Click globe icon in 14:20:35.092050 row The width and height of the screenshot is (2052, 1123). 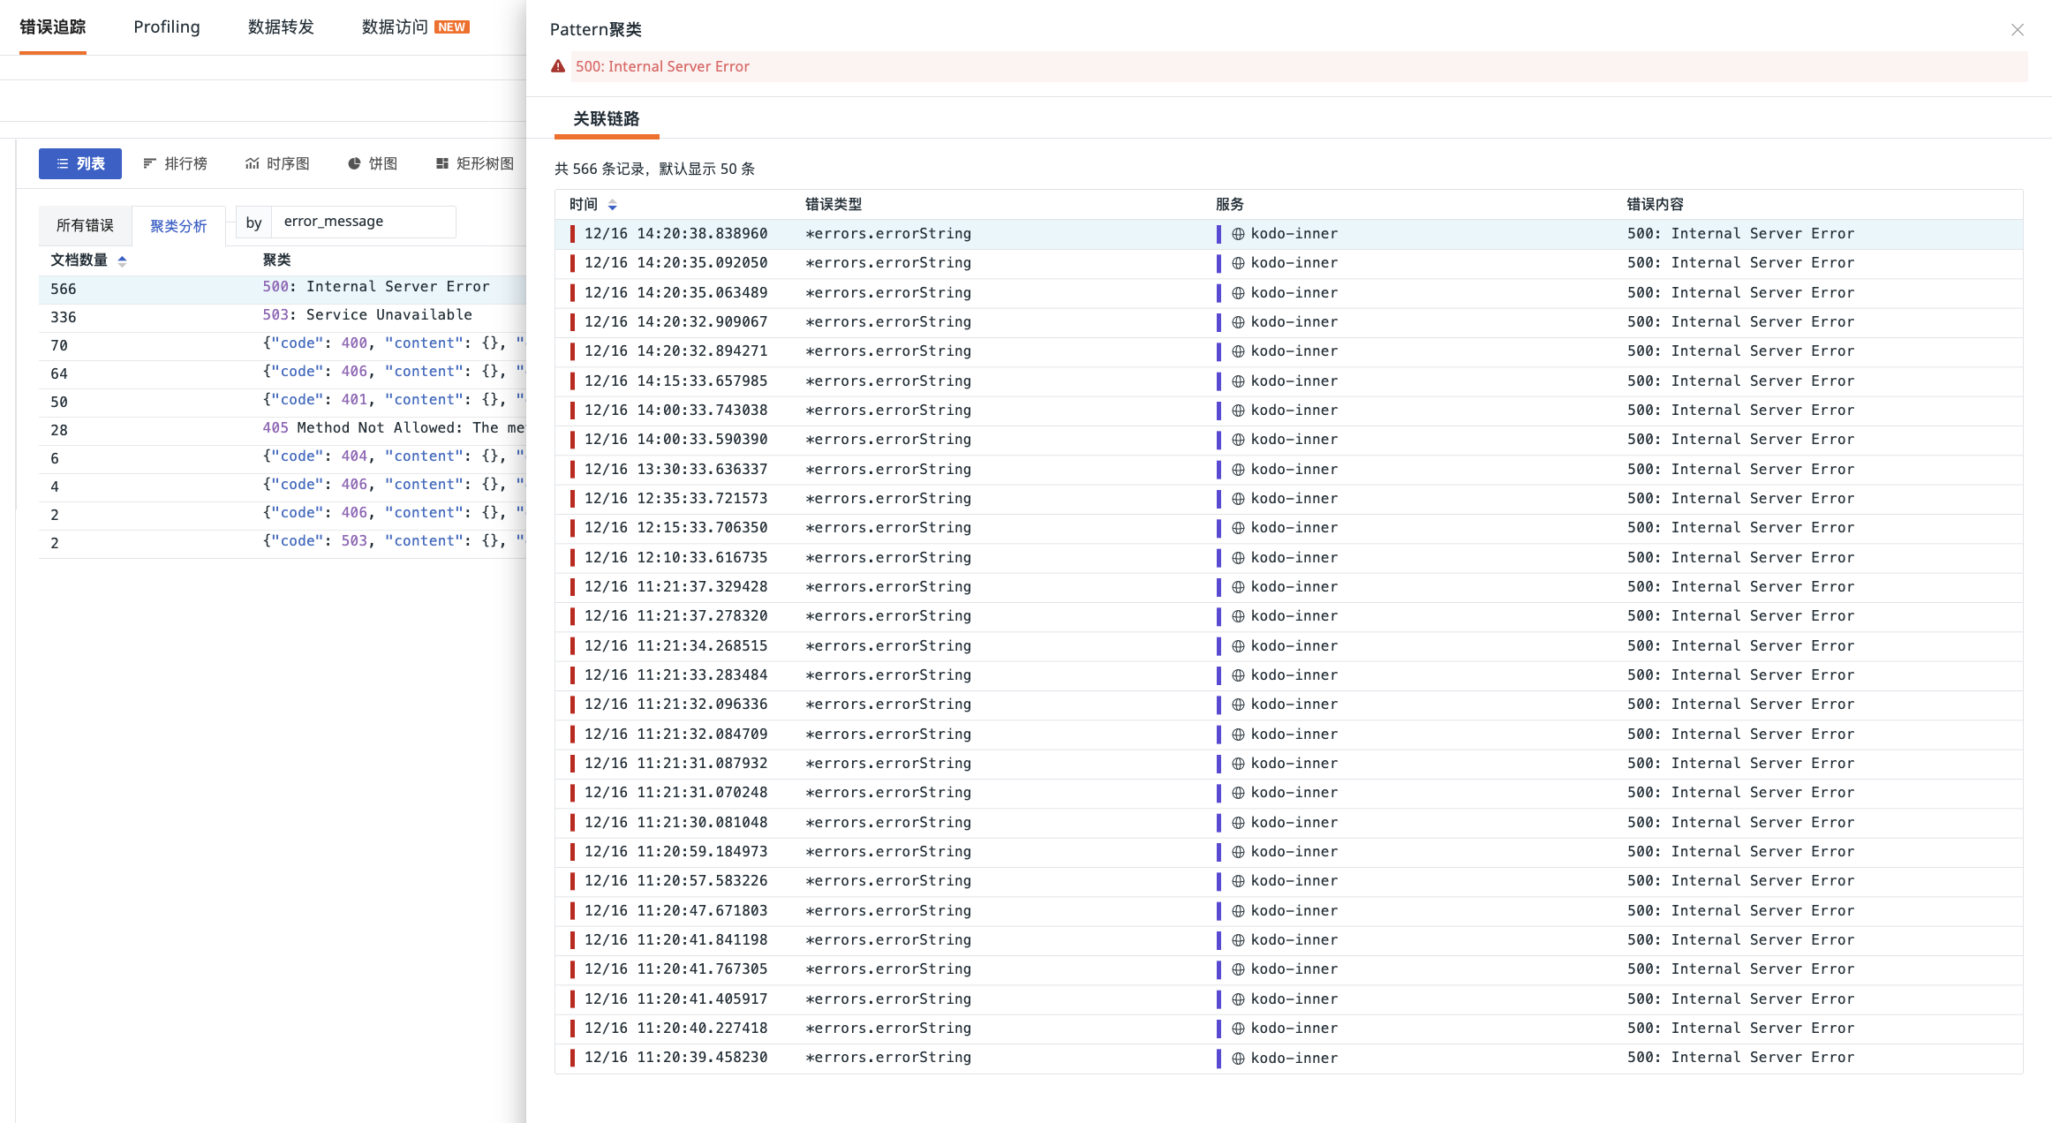coord(1238,263)
